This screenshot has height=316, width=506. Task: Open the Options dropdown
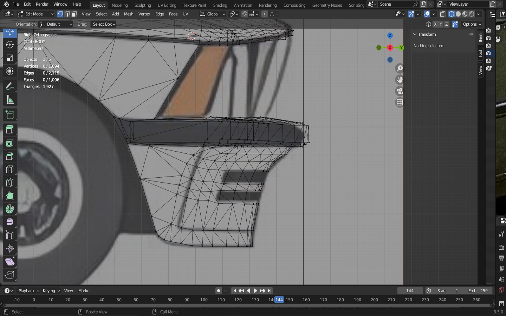click(472, 24)
